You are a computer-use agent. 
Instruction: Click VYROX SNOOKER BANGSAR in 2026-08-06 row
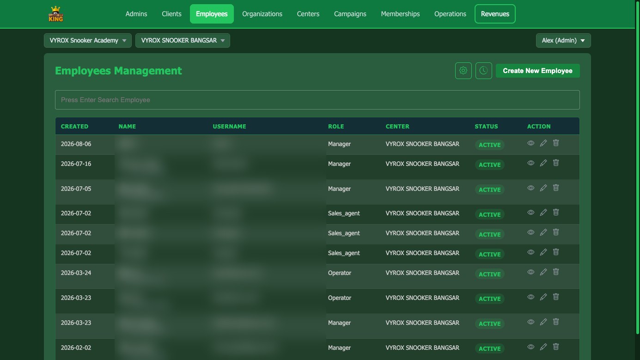(x=422, y=144)
